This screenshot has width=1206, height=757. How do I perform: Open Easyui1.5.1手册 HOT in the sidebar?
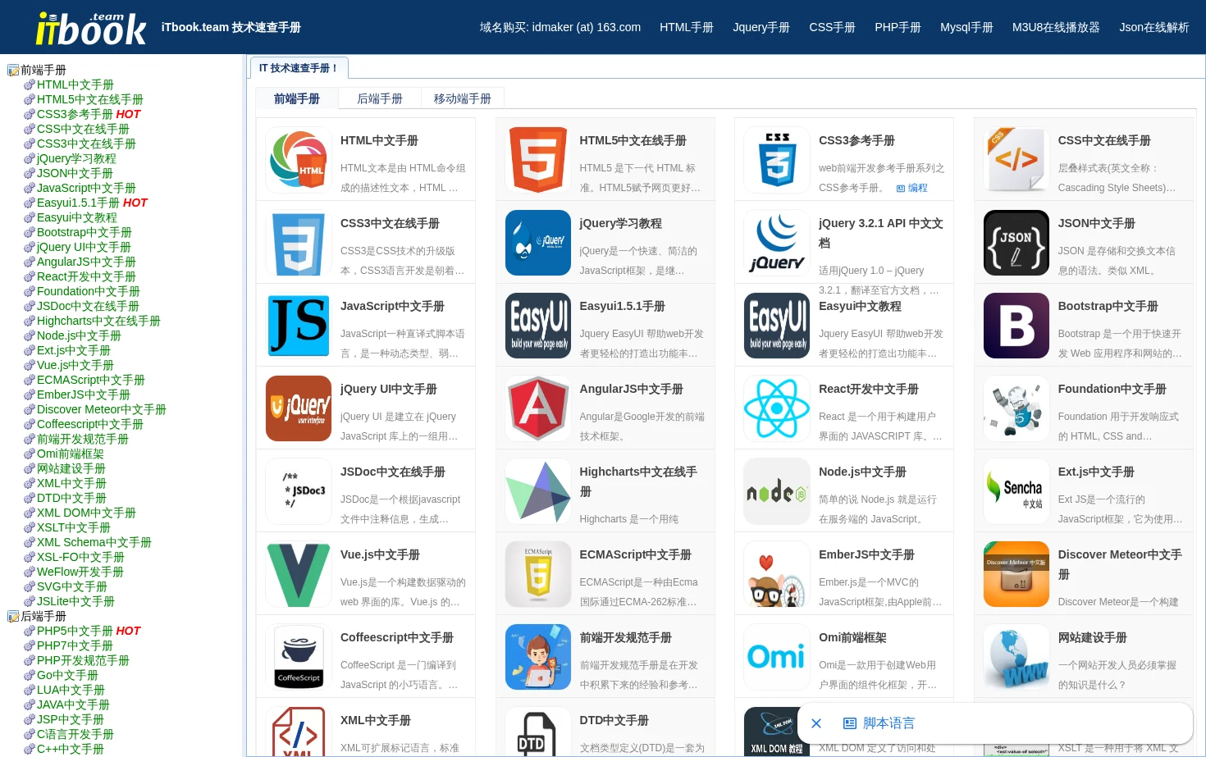(92, 203)
